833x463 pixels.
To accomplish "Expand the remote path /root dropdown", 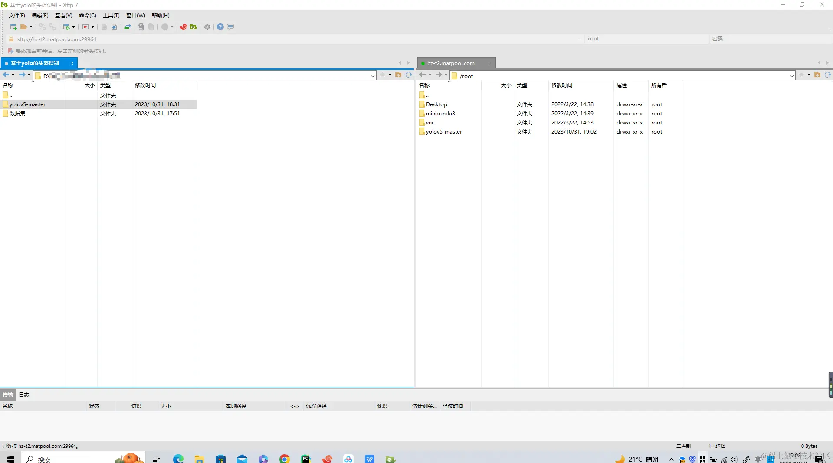I will click(x=792, y=76).
